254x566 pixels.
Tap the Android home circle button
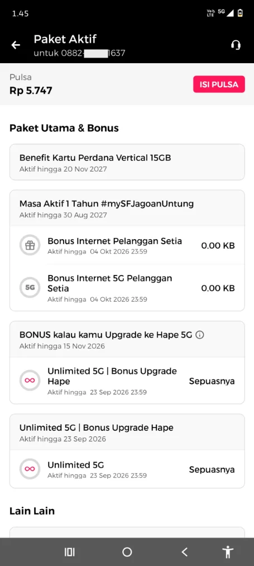coord(127,551)
